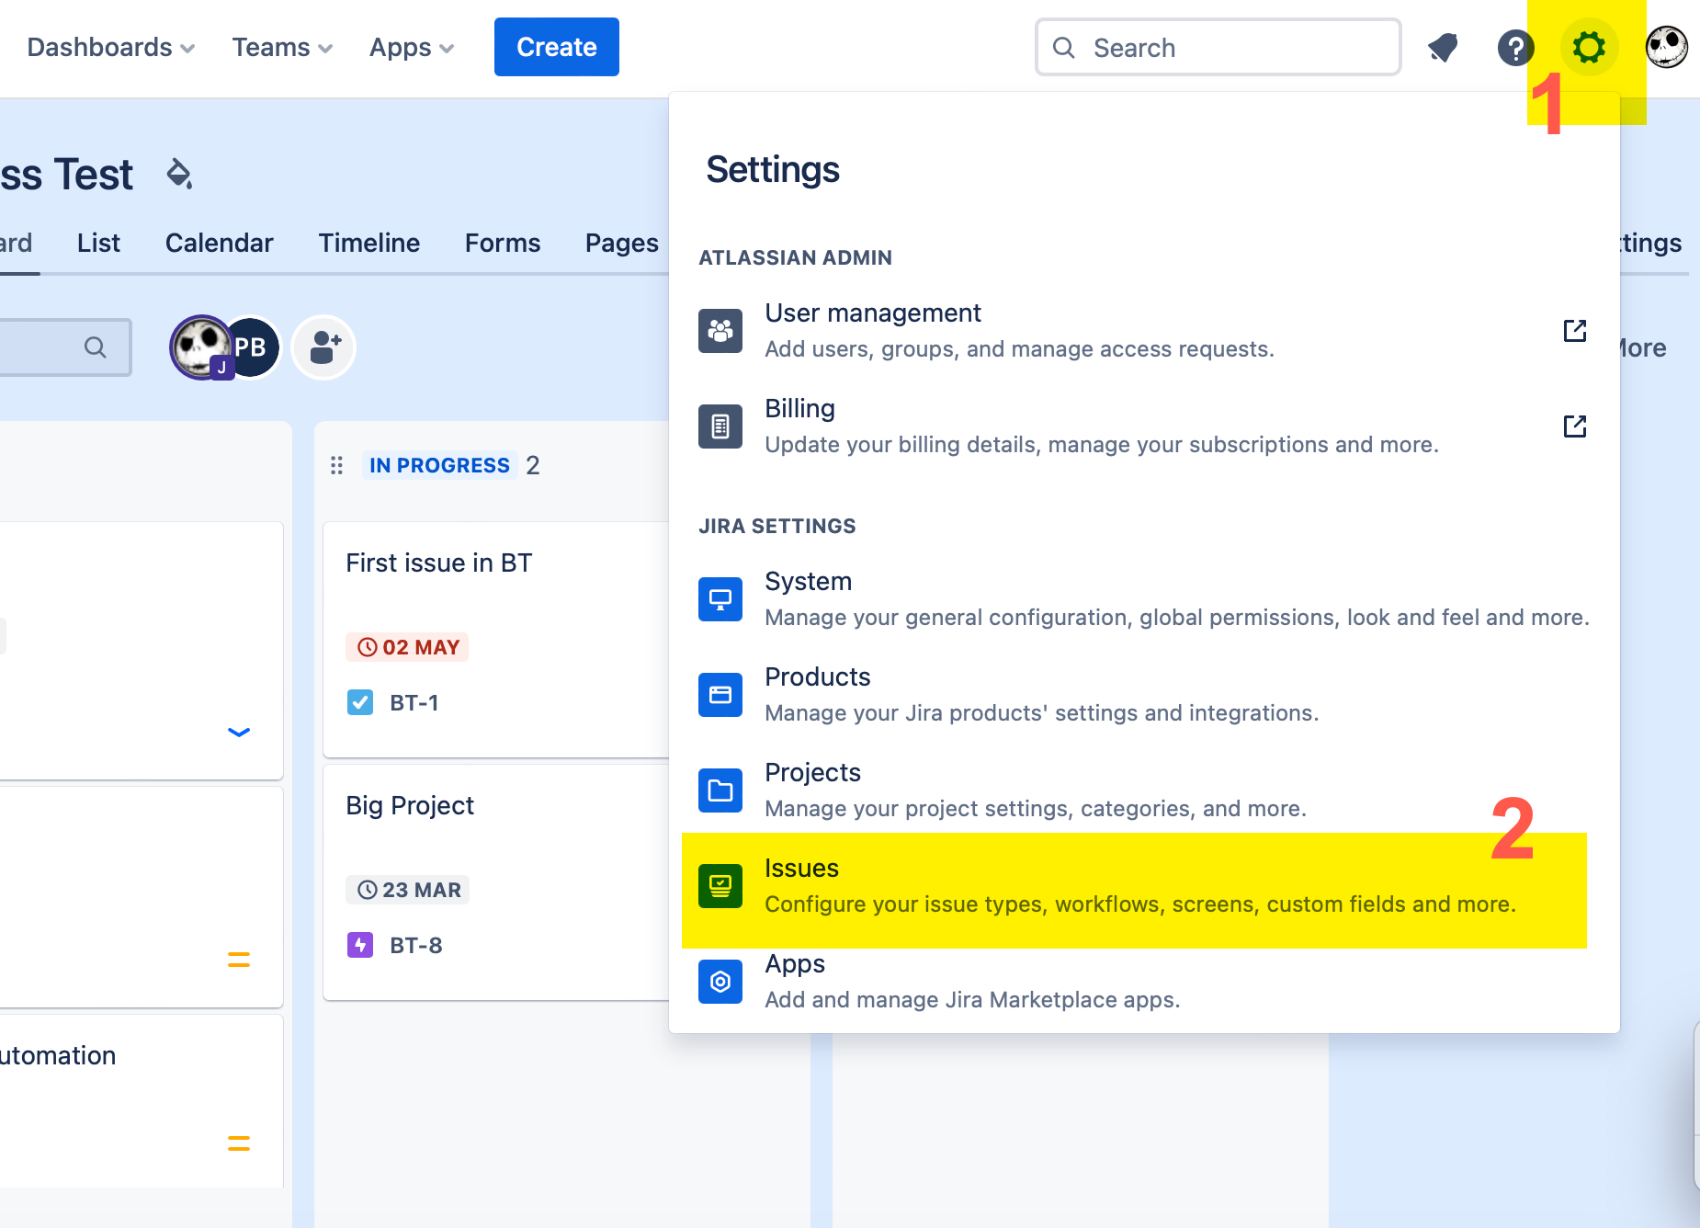Select the highlighted Issues settings icon
The width and height of the screenshot is (1700, 1228).
pyautogui.click(x=720, y=885)
